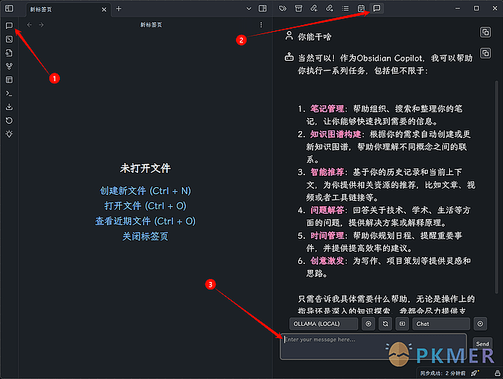Click the 未打开文件 heading
This screenshot has width=503, height=379.
coord(146,168)
